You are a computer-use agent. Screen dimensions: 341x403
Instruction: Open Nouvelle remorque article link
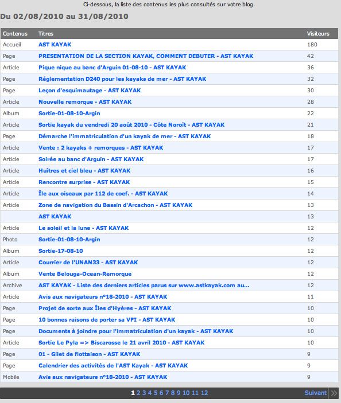point(85,102)
